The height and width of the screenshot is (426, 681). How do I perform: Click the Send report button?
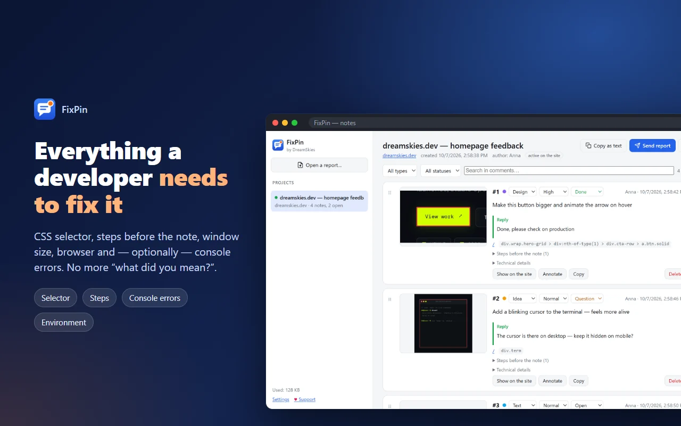pyautogui.click(x=652, y=145)
